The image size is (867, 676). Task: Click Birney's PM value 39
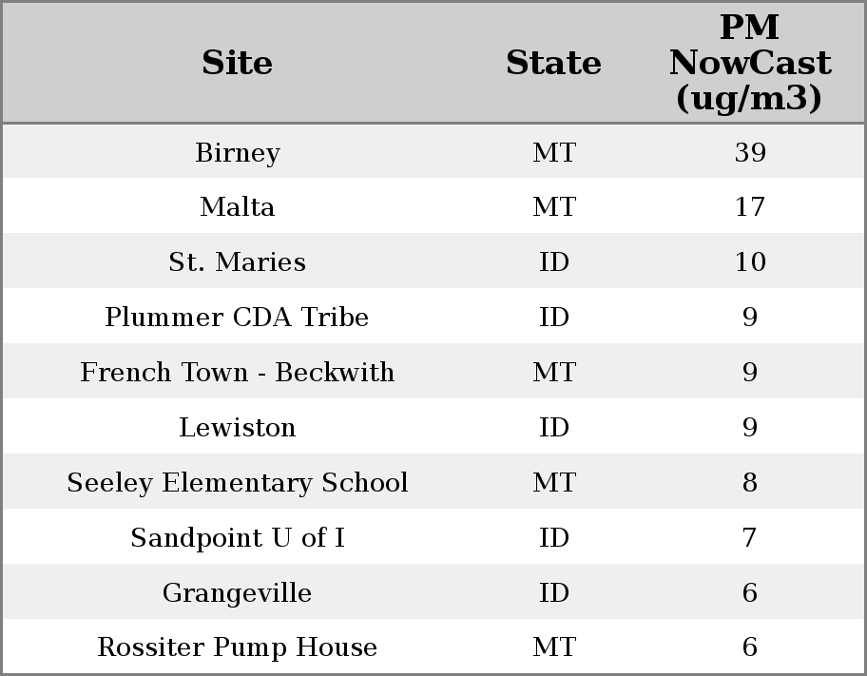[x=749, y=153]
